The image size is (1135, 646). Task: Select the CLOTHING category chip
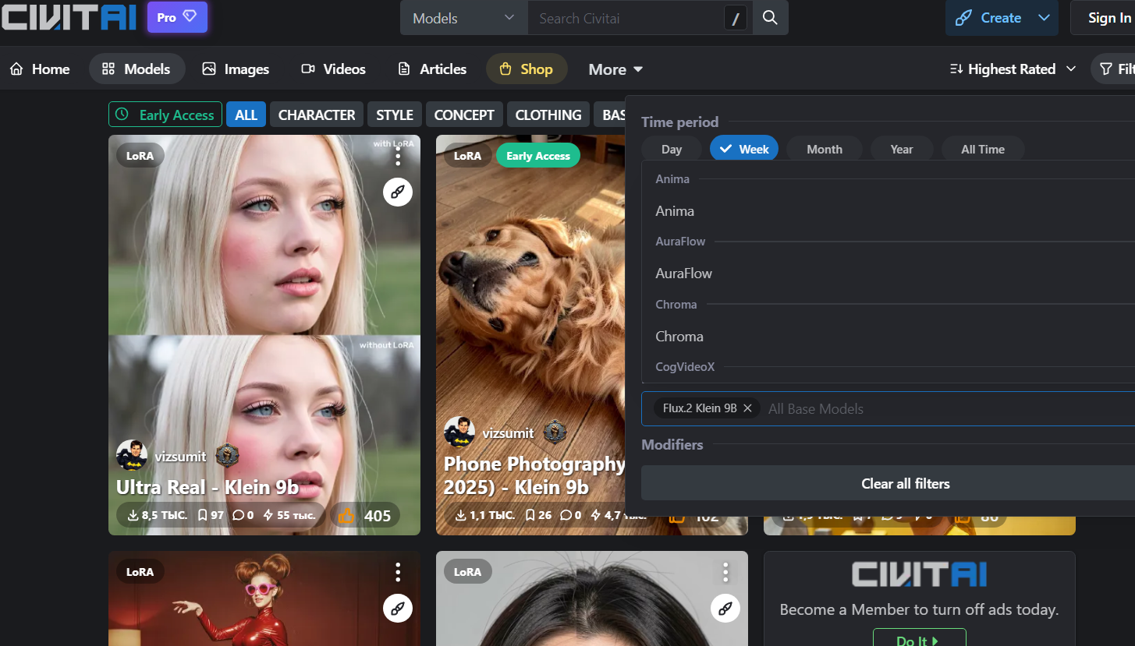548,115
